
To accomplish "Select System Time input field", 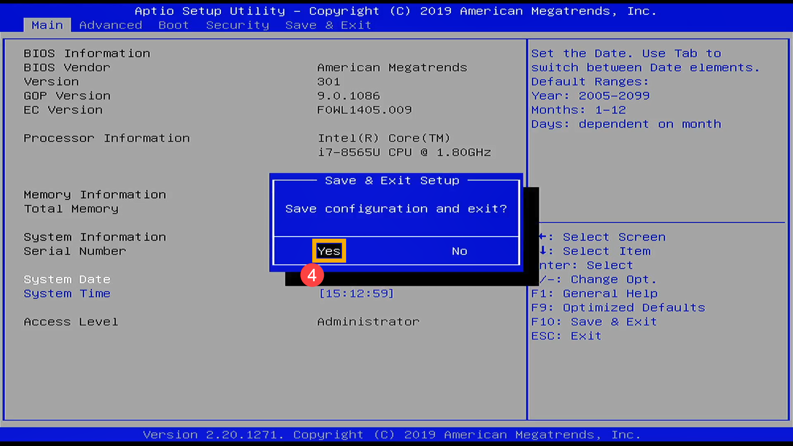I will coord(357,293).
